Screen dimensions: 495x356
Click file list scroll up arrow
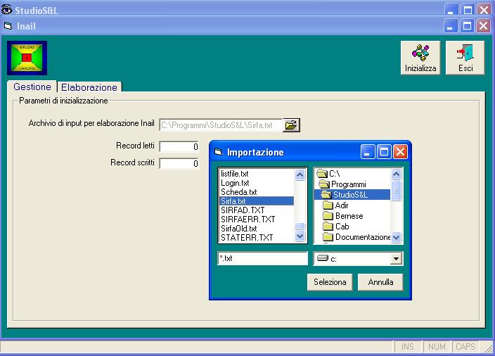pos(300,174)
